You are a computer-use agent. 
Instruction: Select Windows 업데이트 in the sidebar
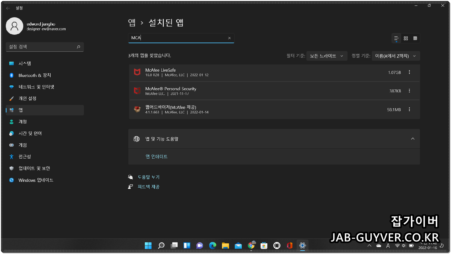click(36, 180)
